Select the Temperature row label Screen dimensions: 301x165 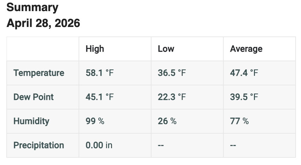click(x=39, y=73)
